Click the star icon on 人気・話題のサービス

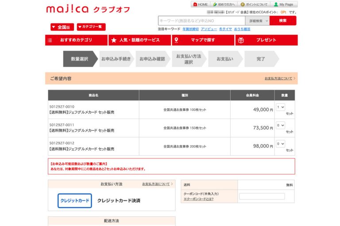tap(114, 40)
